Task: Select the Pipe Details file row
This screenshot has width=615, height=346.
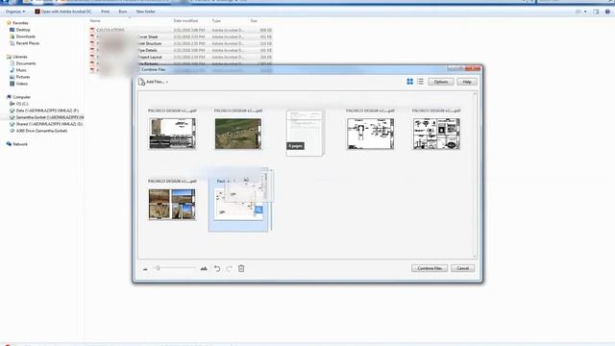Action: point(181,50)
